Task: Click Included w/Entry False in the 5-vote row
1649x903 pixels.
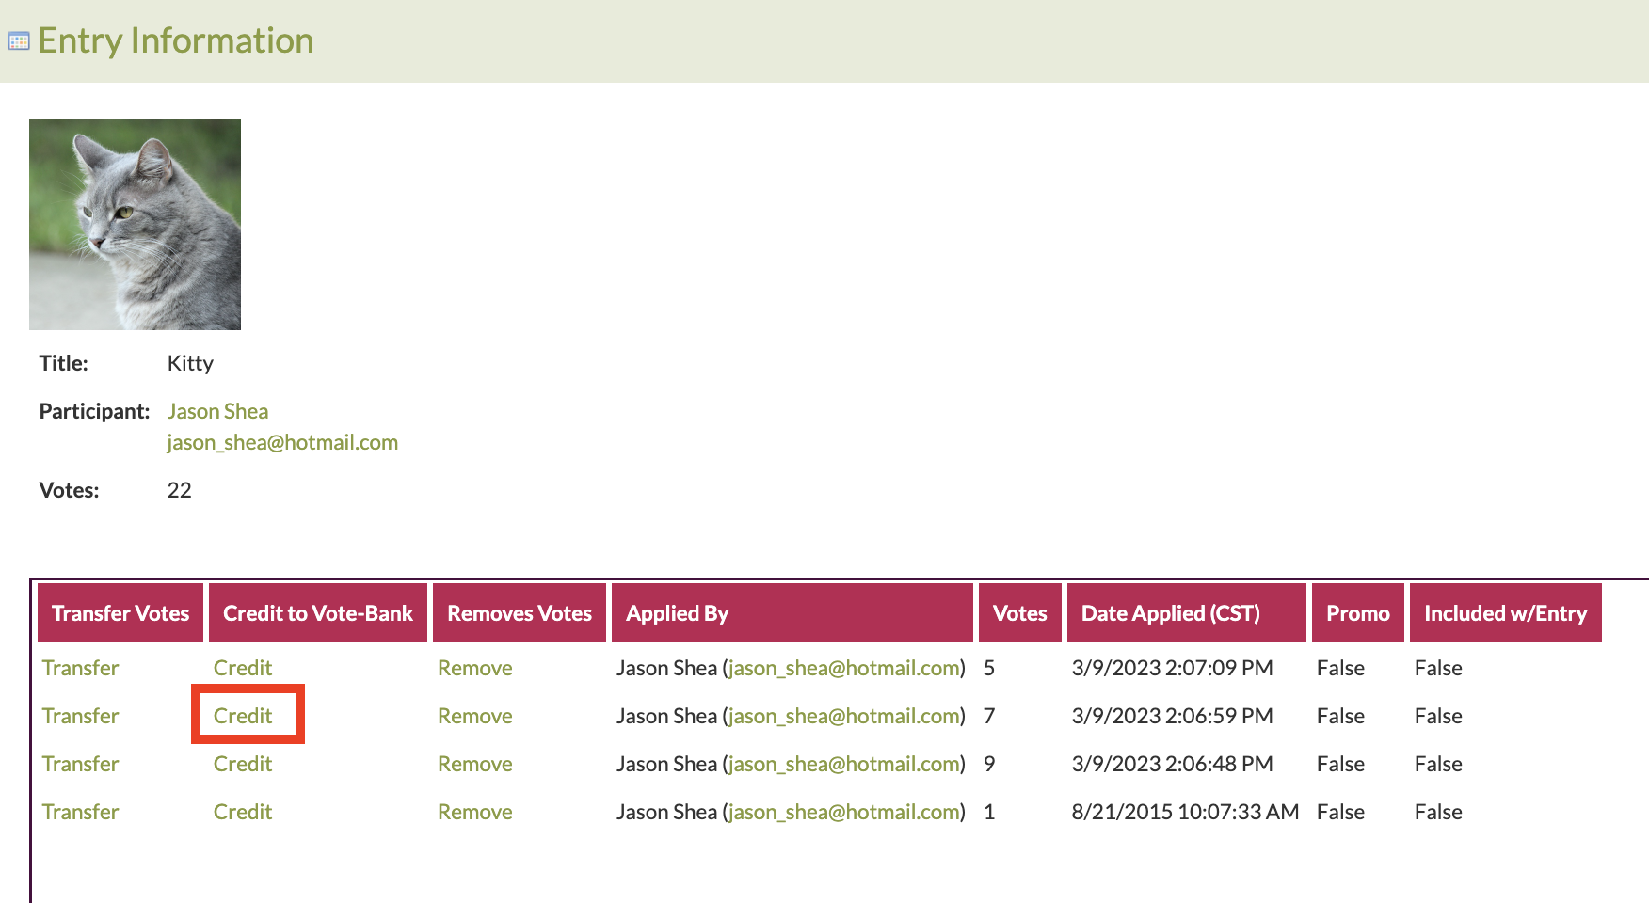Action: tap(1438, 668)
